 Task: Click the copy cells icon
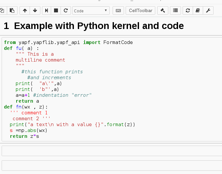pos(2,10)
